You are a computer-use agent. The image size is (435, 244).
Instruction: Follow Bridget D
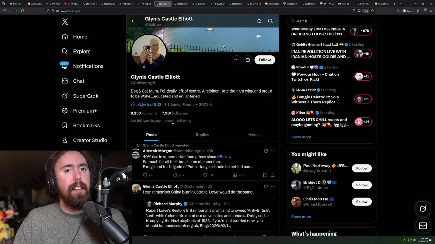[x=362, y=185]
